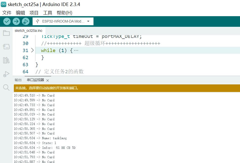Click the Arduino IDE app logo
The height and width of the screenshot is (163, 240).
tap(4, 4)
